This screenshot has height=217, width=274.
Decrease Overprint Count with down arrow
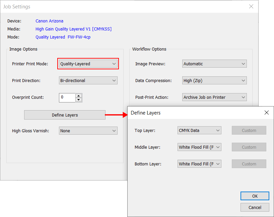click(78, 99)
